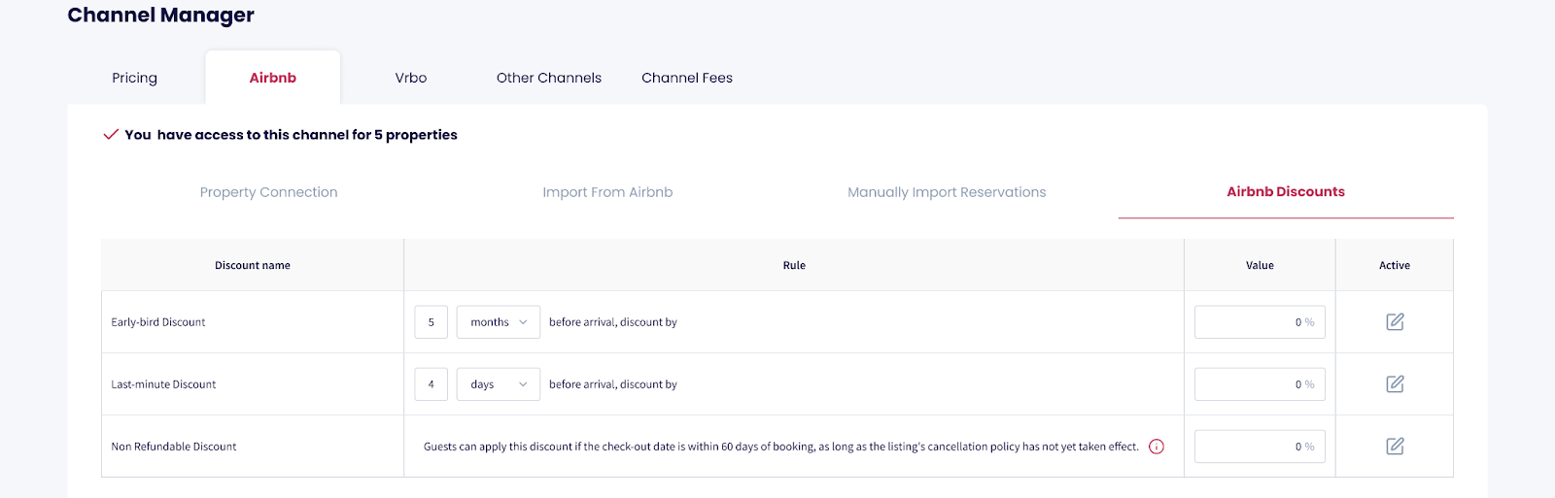The height and width of the screenshot is (498, 1555).
Task: Click edit icon for Non Refundable Discount
Action: tap(1395, 447)
